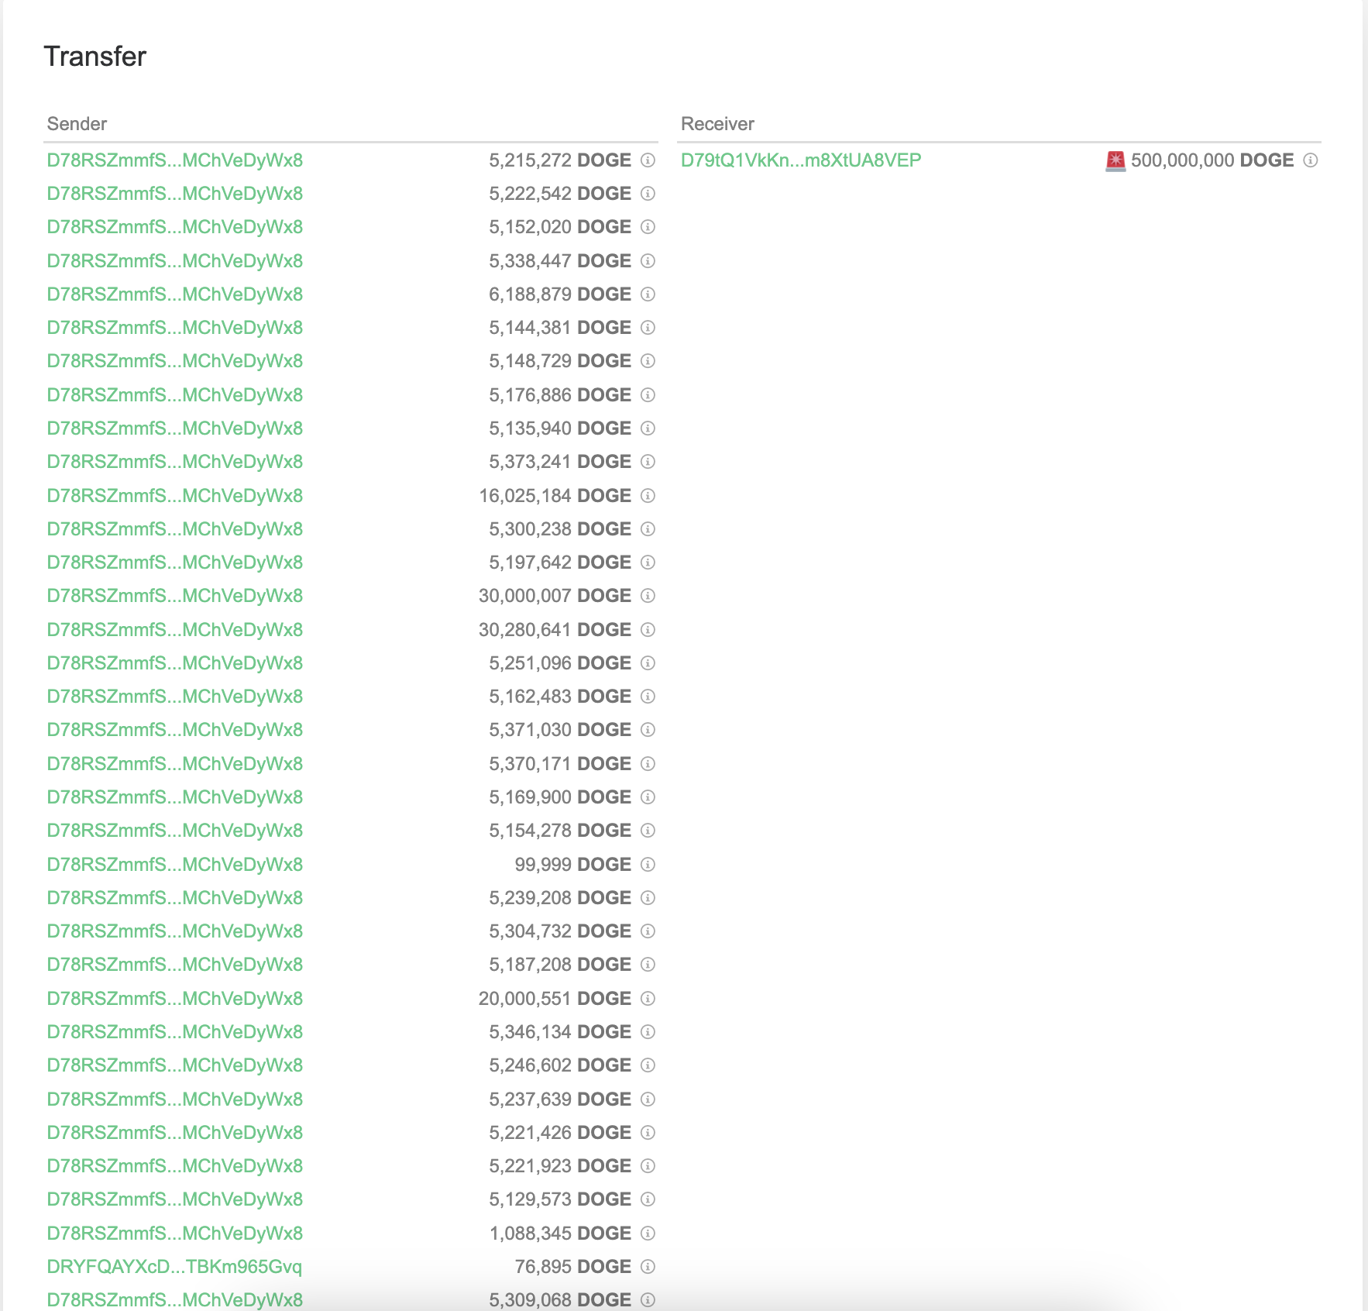Select the 5,154,278 DOGE amount
The height and width of the screenshot is (1311, 1368).
point(560,831)
